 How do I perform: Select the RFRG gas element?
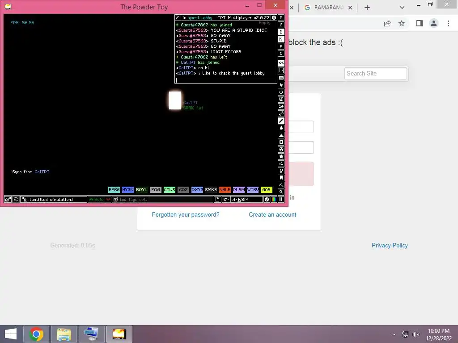pyautogui.click(x=114, y=189)
